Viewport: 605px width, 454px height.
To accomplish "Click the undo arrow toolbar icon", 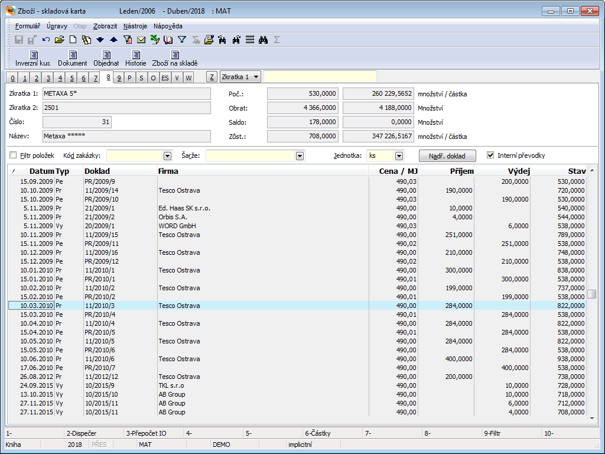I will (46, 40).
